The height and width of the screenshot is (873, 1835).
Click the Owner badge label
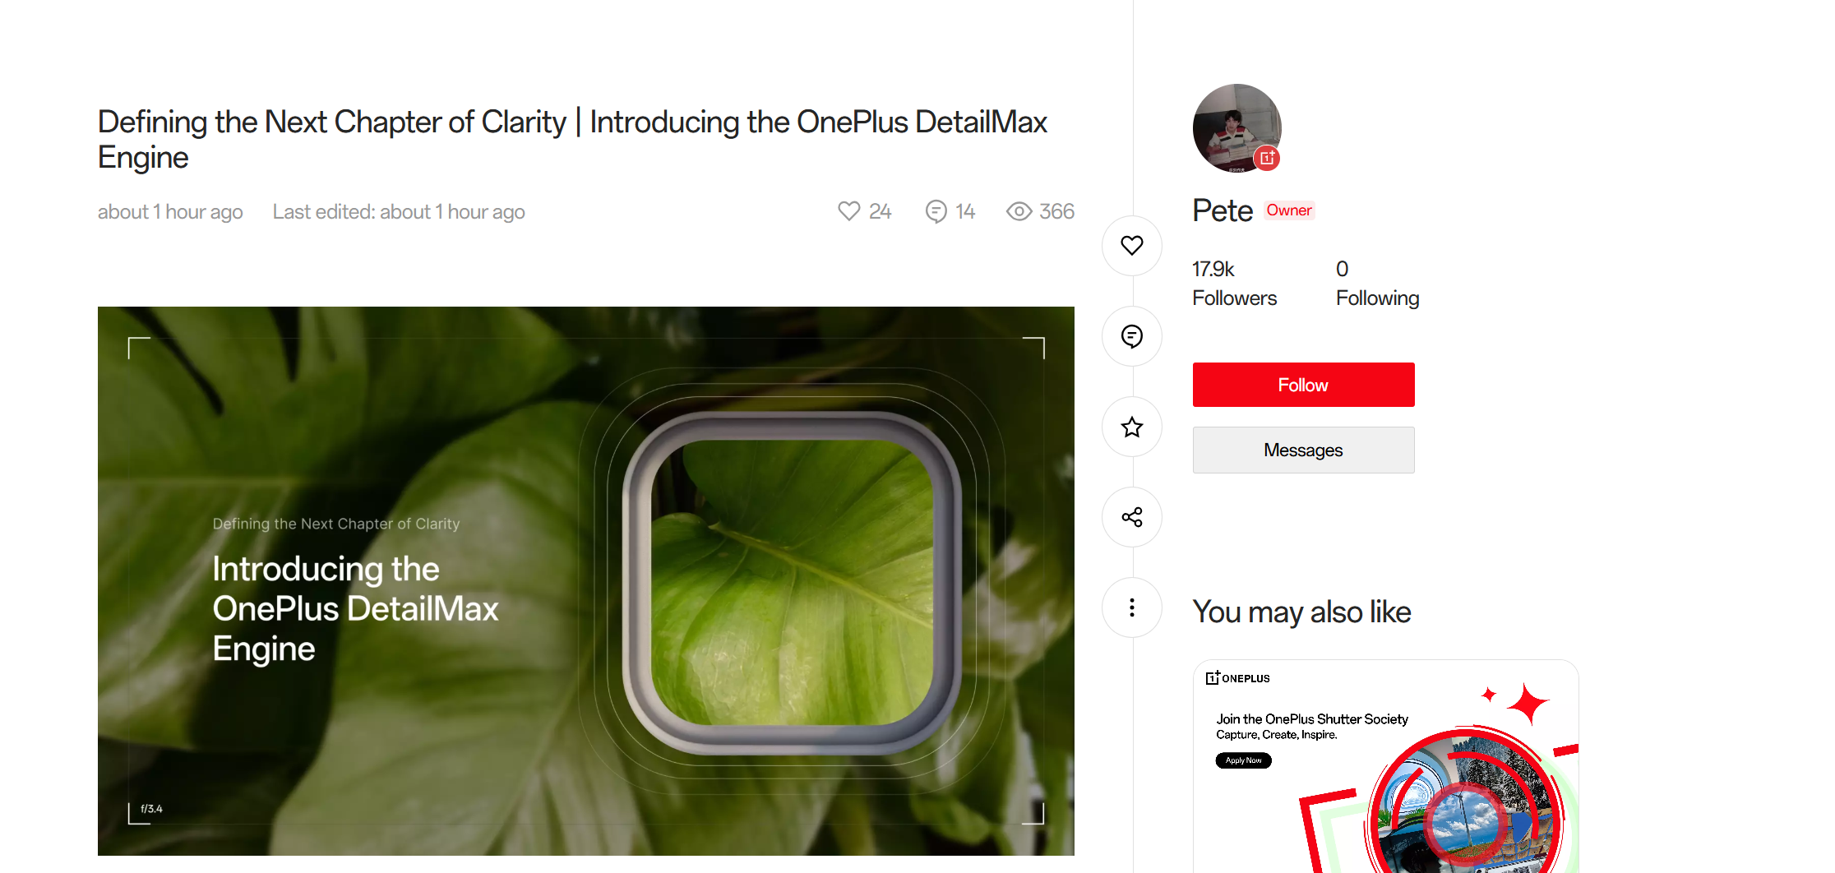click(x=1289, y=210)
